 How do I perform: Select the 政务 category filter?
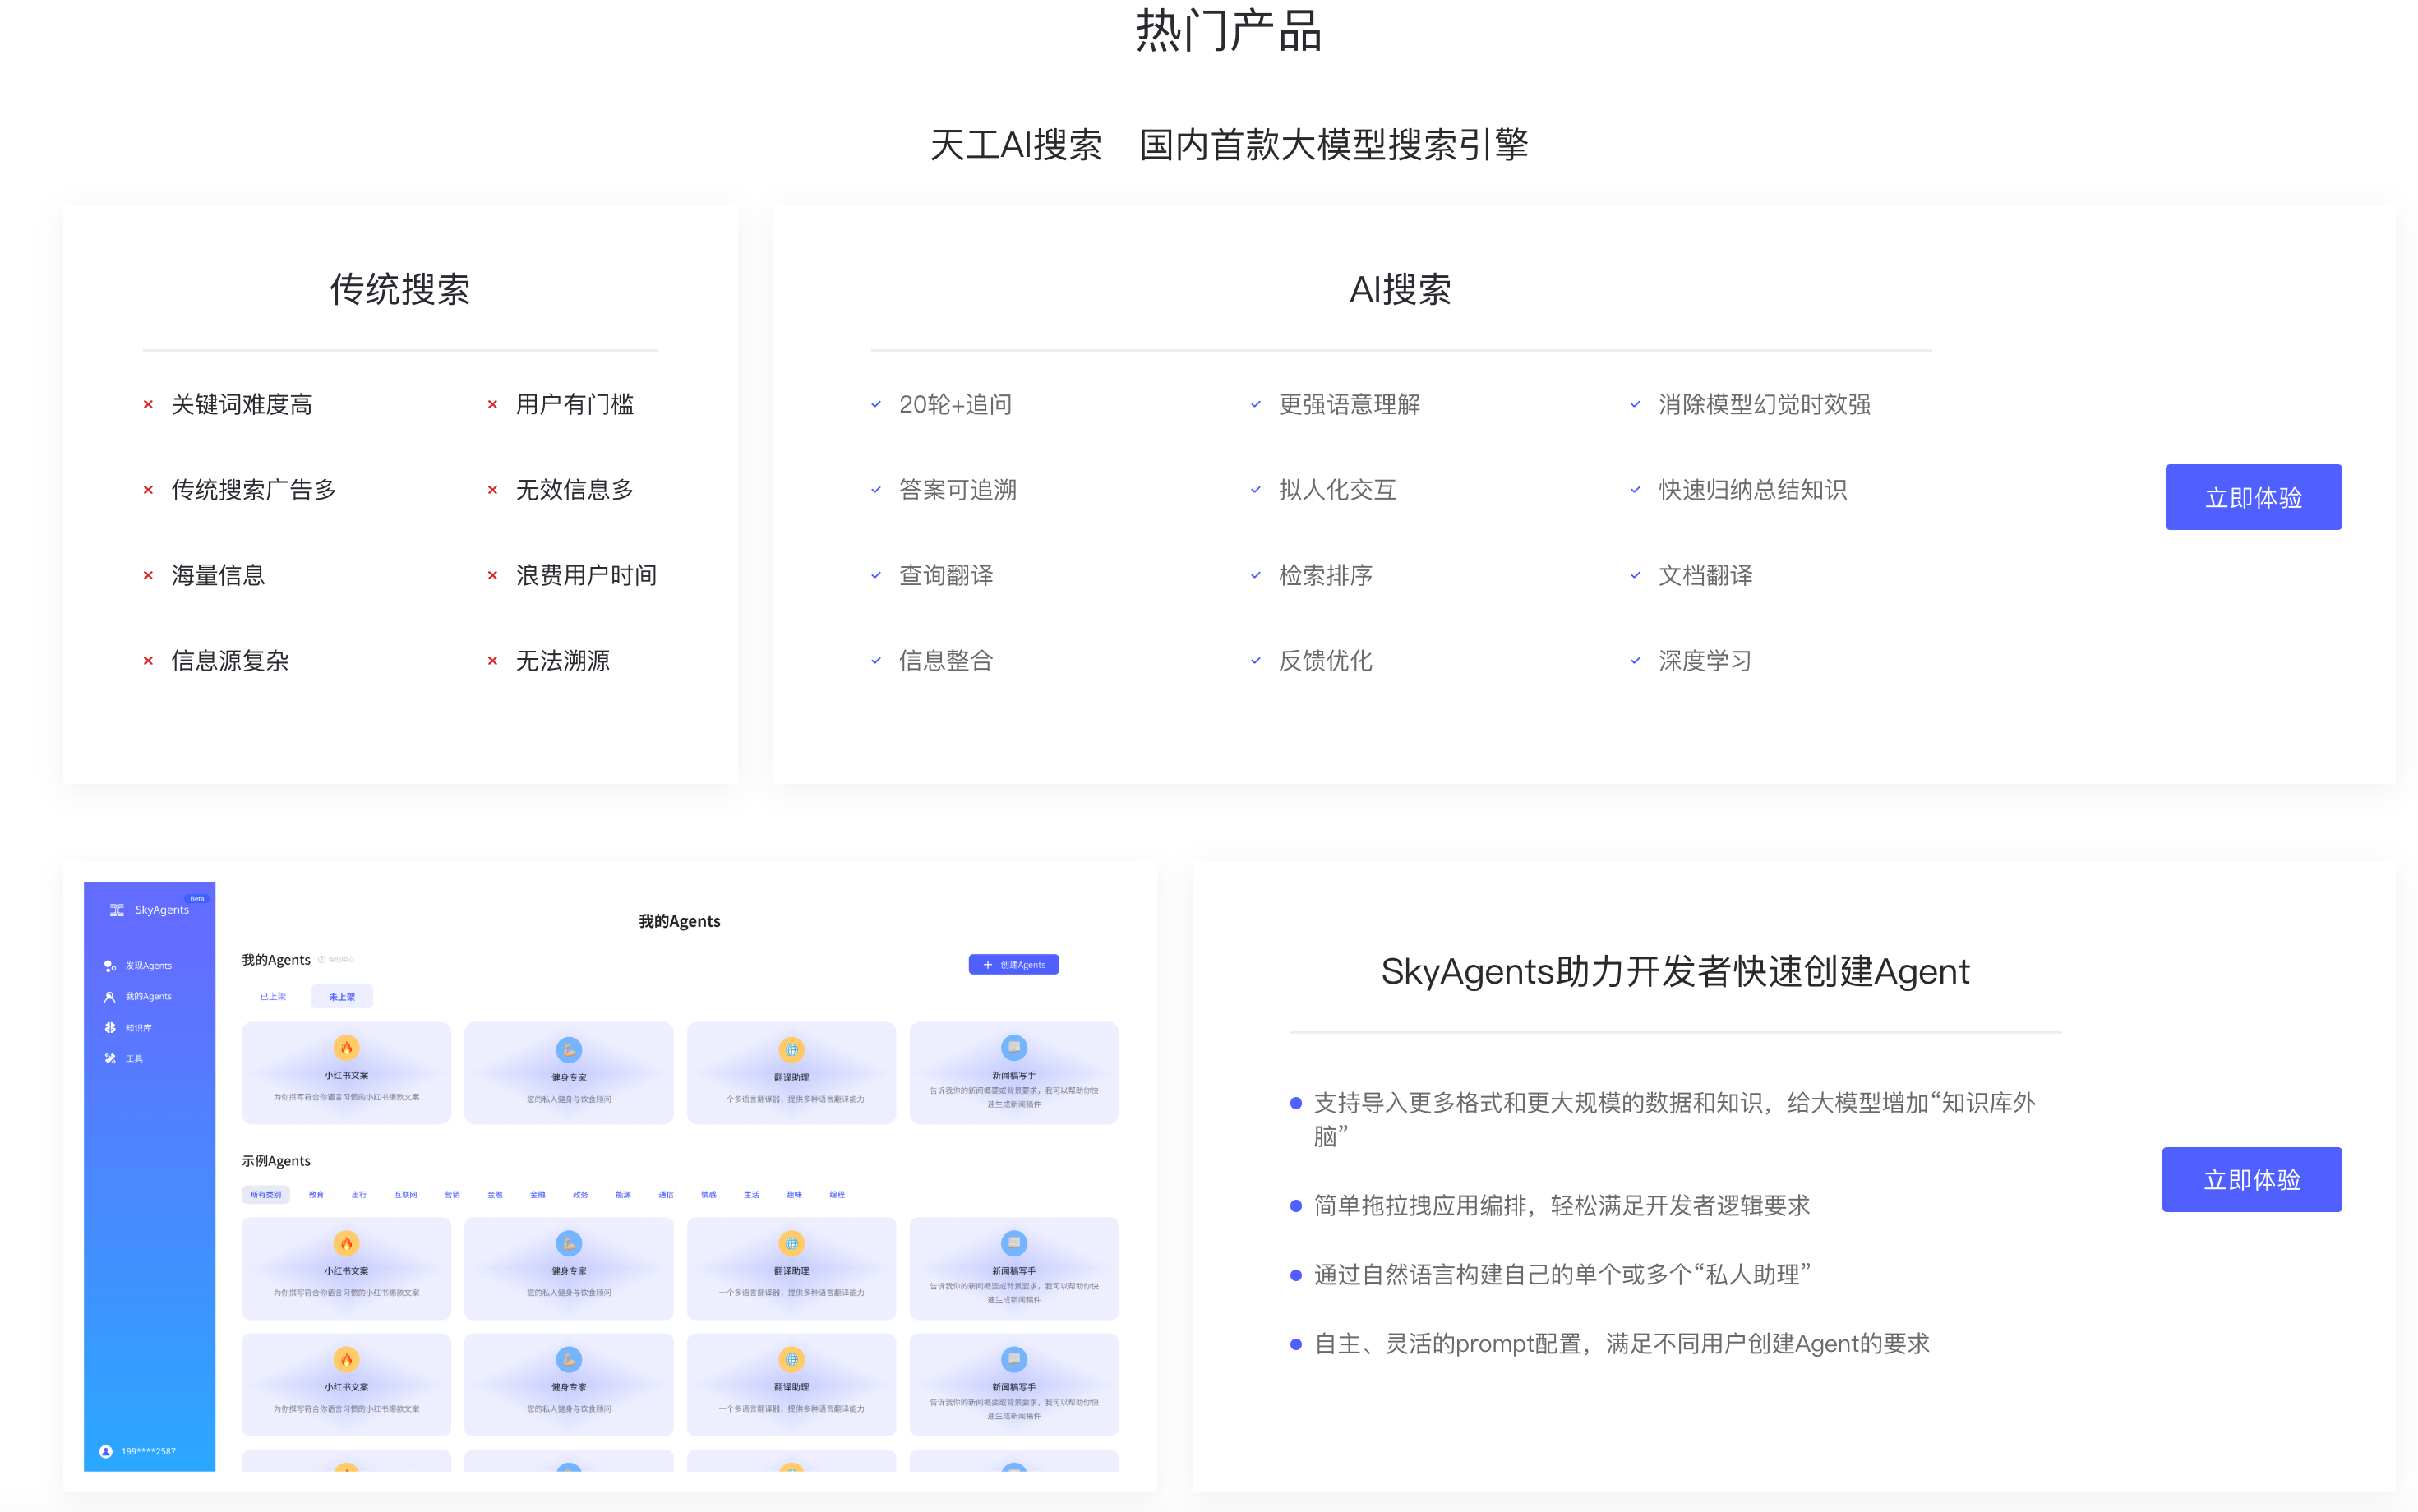click(x=580, y=1195)
